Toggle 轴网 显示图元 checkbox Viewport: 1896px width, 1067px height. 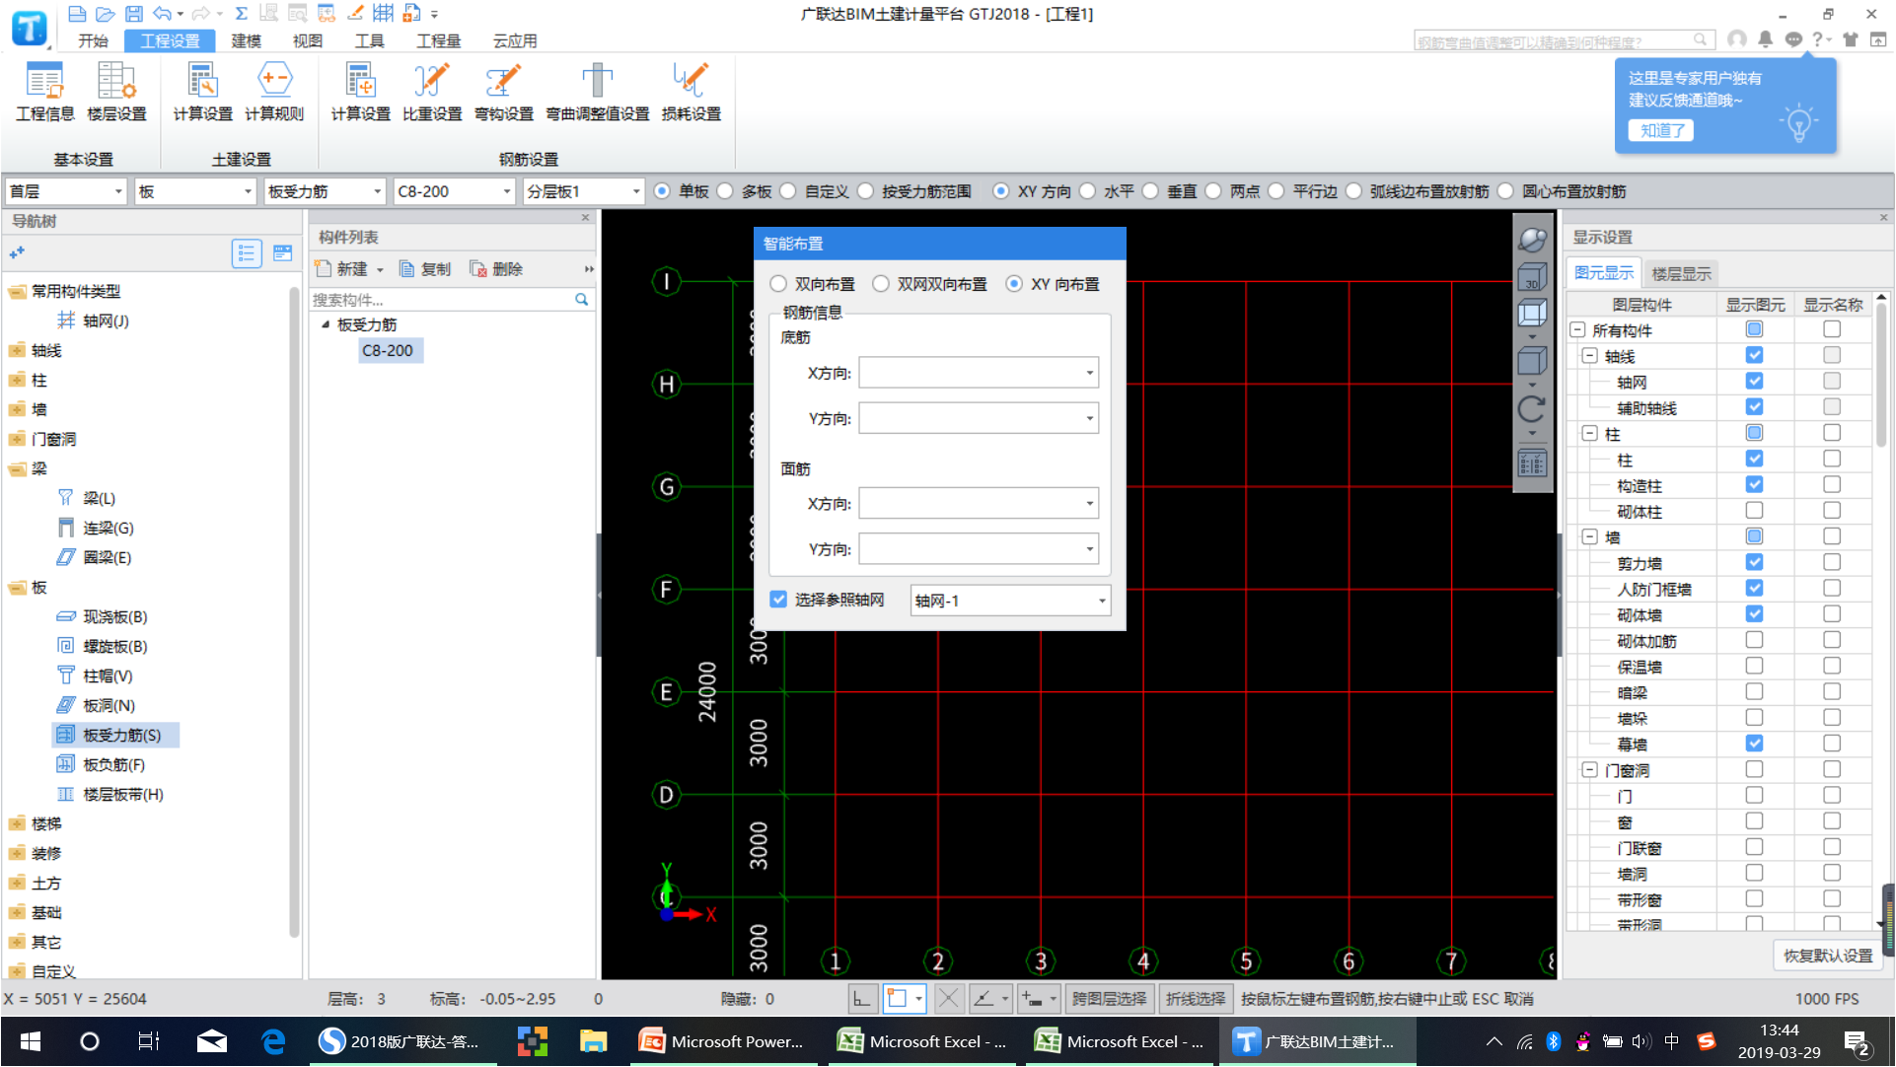[x=1754, y=382]
